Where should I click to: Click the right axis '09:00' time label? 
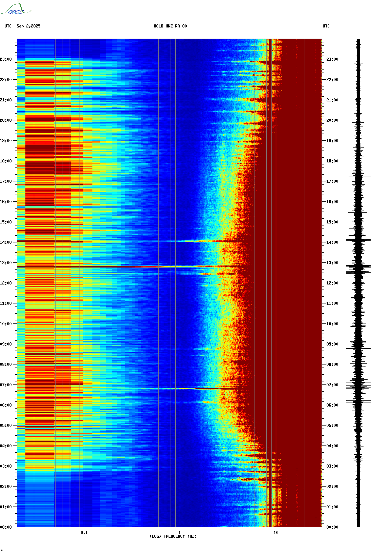[x=332, y=344]
